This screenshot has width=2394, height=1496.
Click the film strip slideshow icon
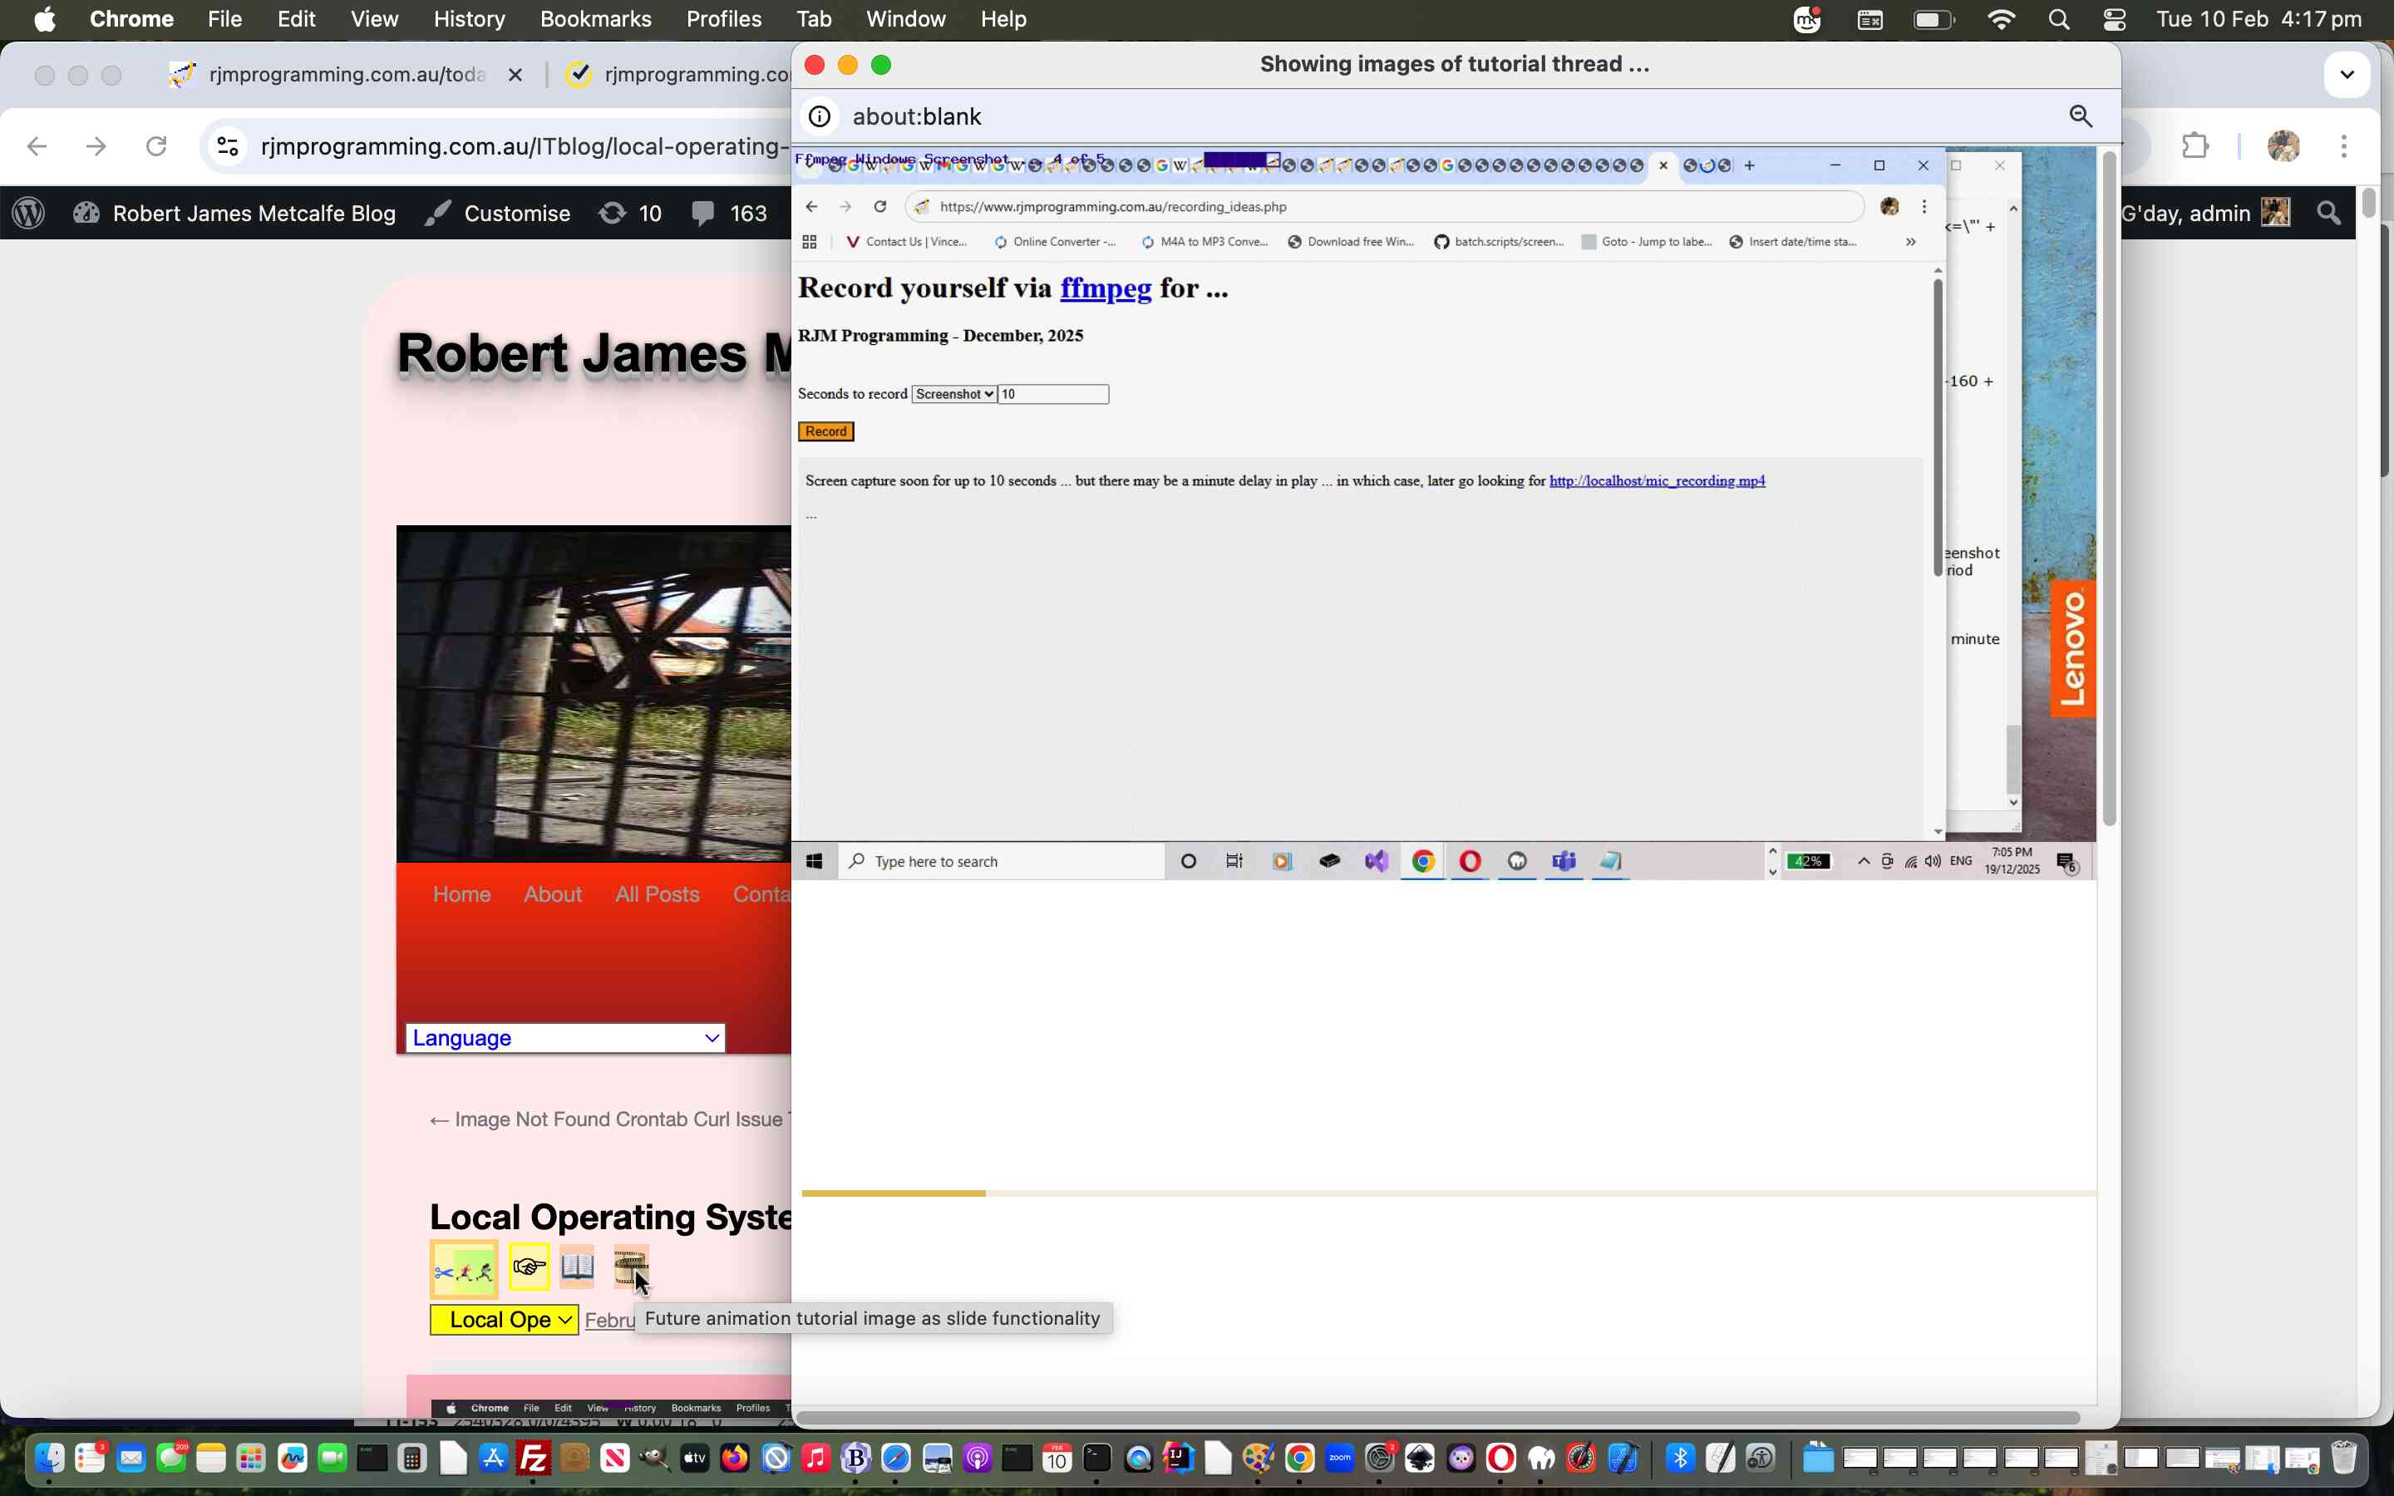coord(630,1264)
